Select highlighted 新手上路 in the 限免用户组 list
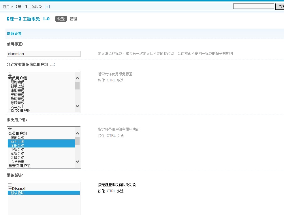The width and height of the screenshot is (284, 215). pyautogui.click(x=17, y=141)
